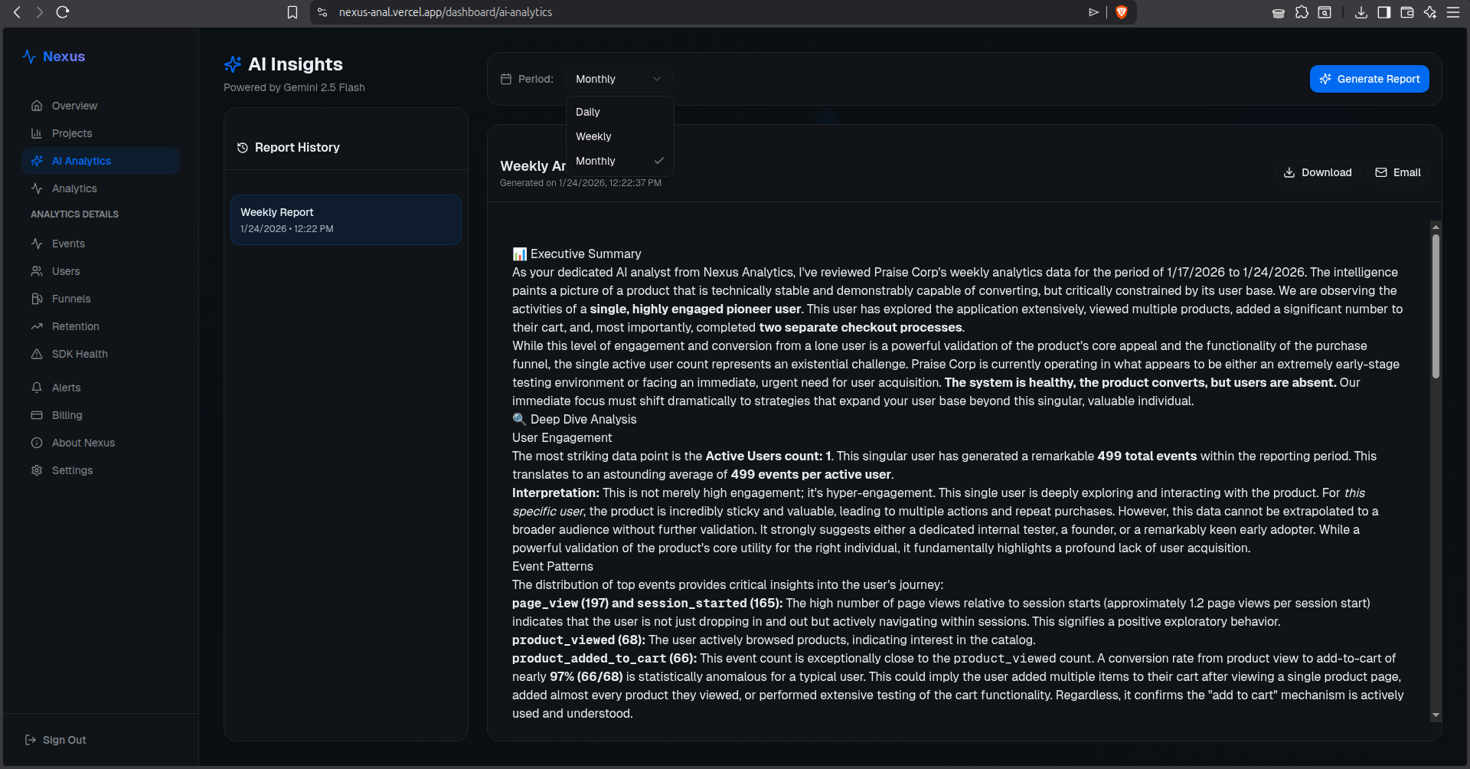This screenshot has width=1470, height=769.
Task: Click the browser address bar URL
Action: tap(445, 12)
